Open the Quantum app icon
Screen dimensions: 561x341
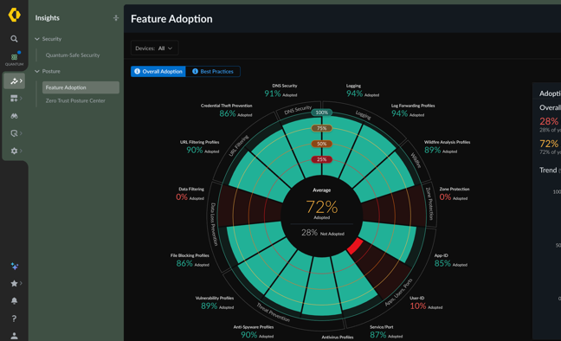pyautogui.click(x=15, y=59)
